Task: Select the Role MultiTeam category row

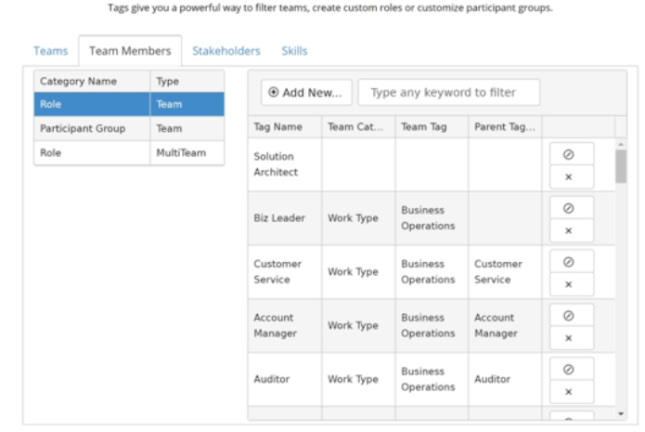Action: pyautogui.click(x=129, y=152)
